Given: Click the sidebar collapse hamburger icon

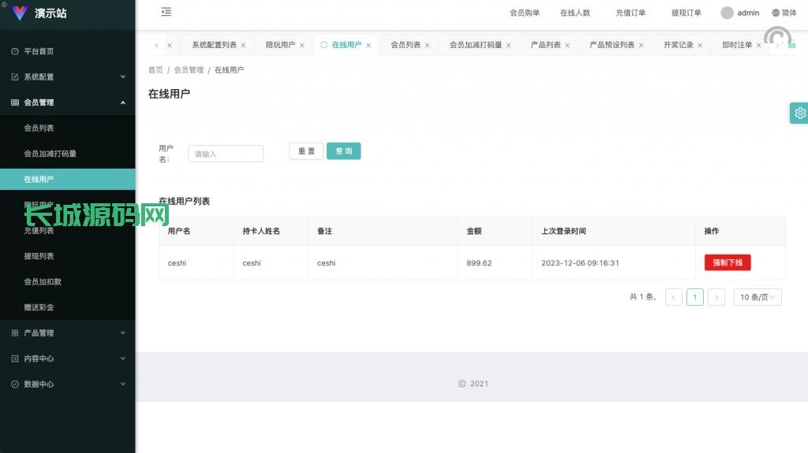Looking at the screenshot, I should [x=166, y=12].
